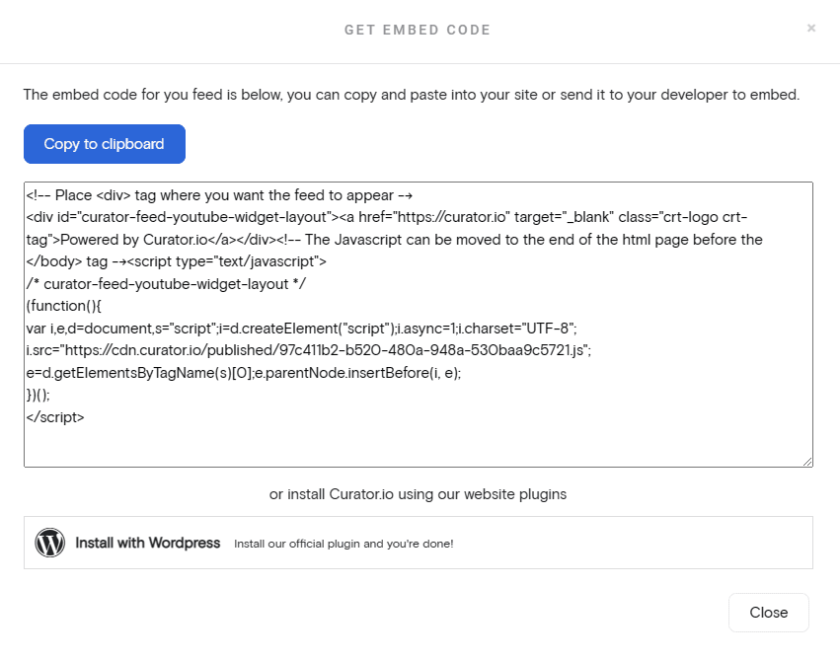Click the closing </script> tag in code
840x660 pixels.
pyautogui.click(x=54, y=416)
